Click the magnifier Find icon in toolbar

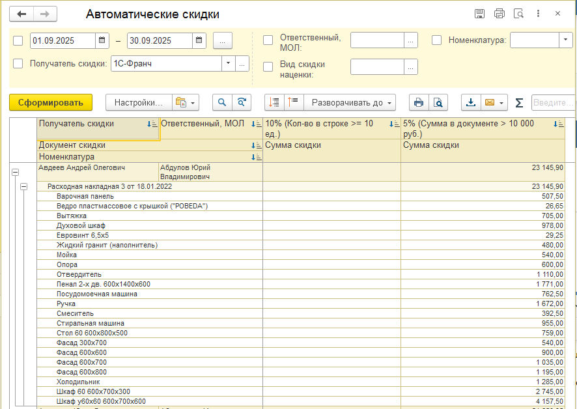click(222, 103)
